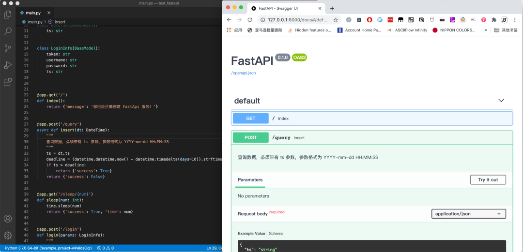Image resolution: width=523 pixels, height=252 pixels.
Task: Open the Explorer view in VS Code
Action: pos(7,15)
